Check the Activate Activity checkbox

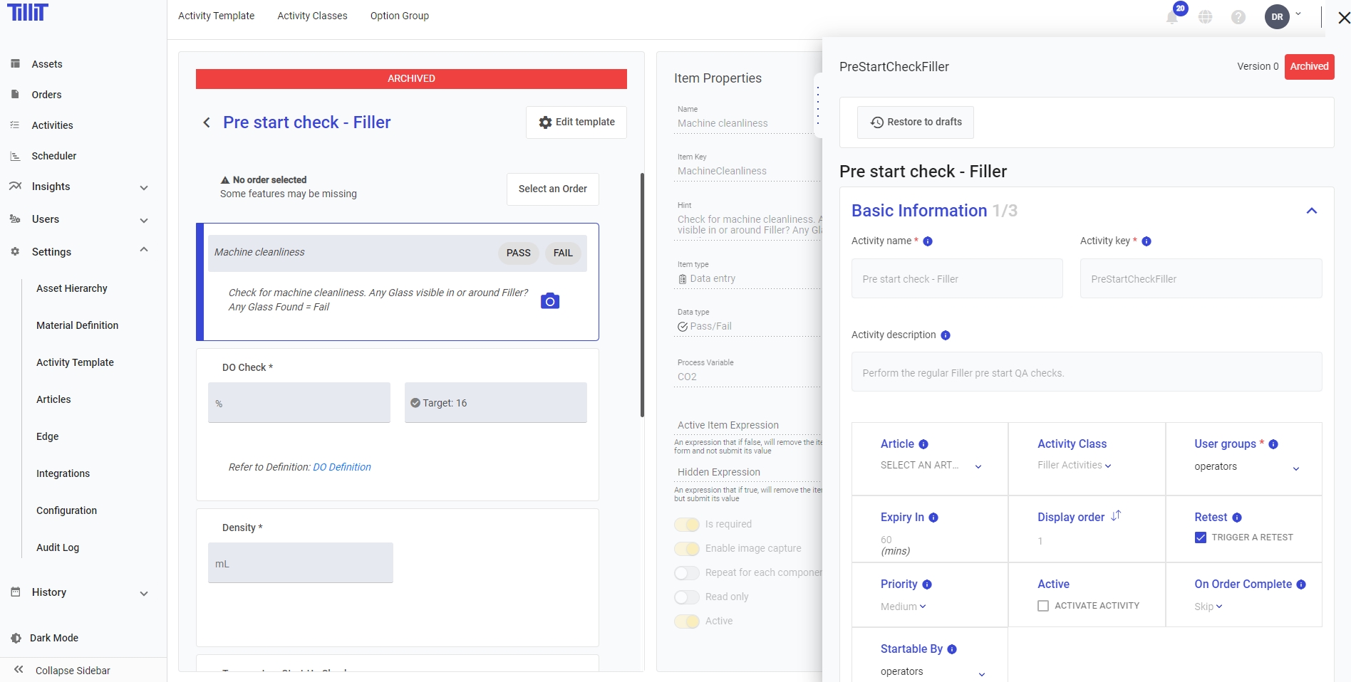(x=1043, y=606)
